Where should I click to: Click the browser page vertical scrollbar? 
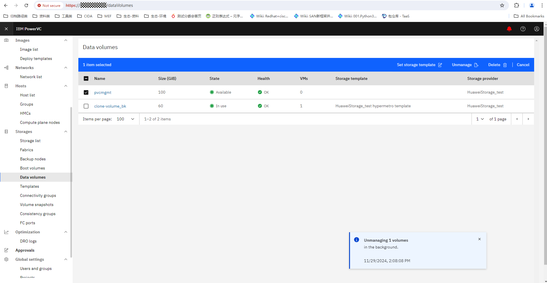(545, 145)
